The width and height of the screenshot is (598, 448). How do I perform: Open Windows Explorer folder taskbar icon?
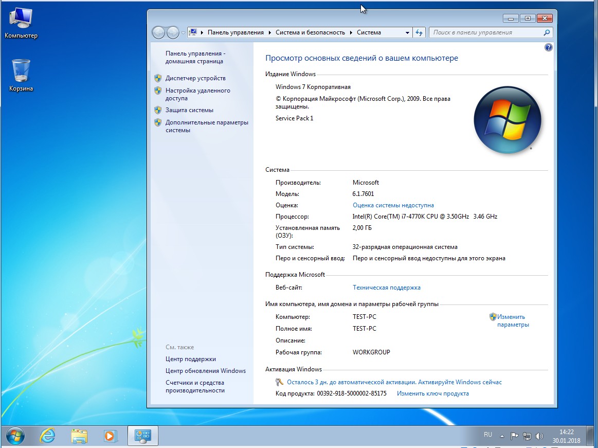coord(79,436)
